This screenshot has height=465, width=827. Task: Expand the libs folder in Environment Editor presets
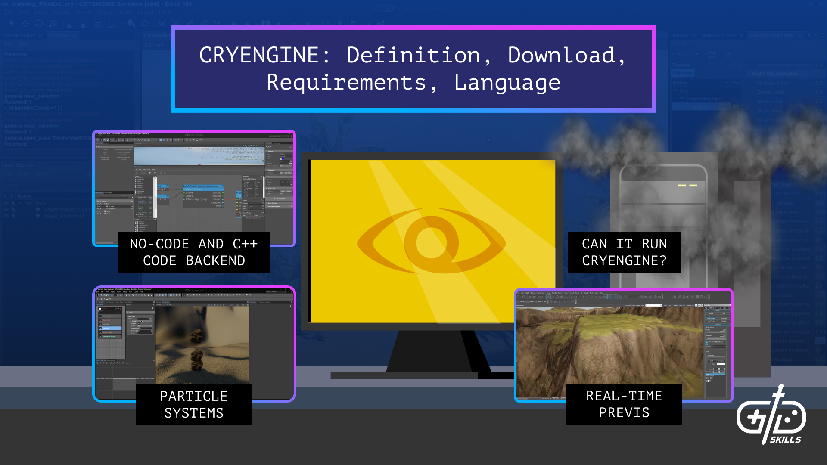675,90
